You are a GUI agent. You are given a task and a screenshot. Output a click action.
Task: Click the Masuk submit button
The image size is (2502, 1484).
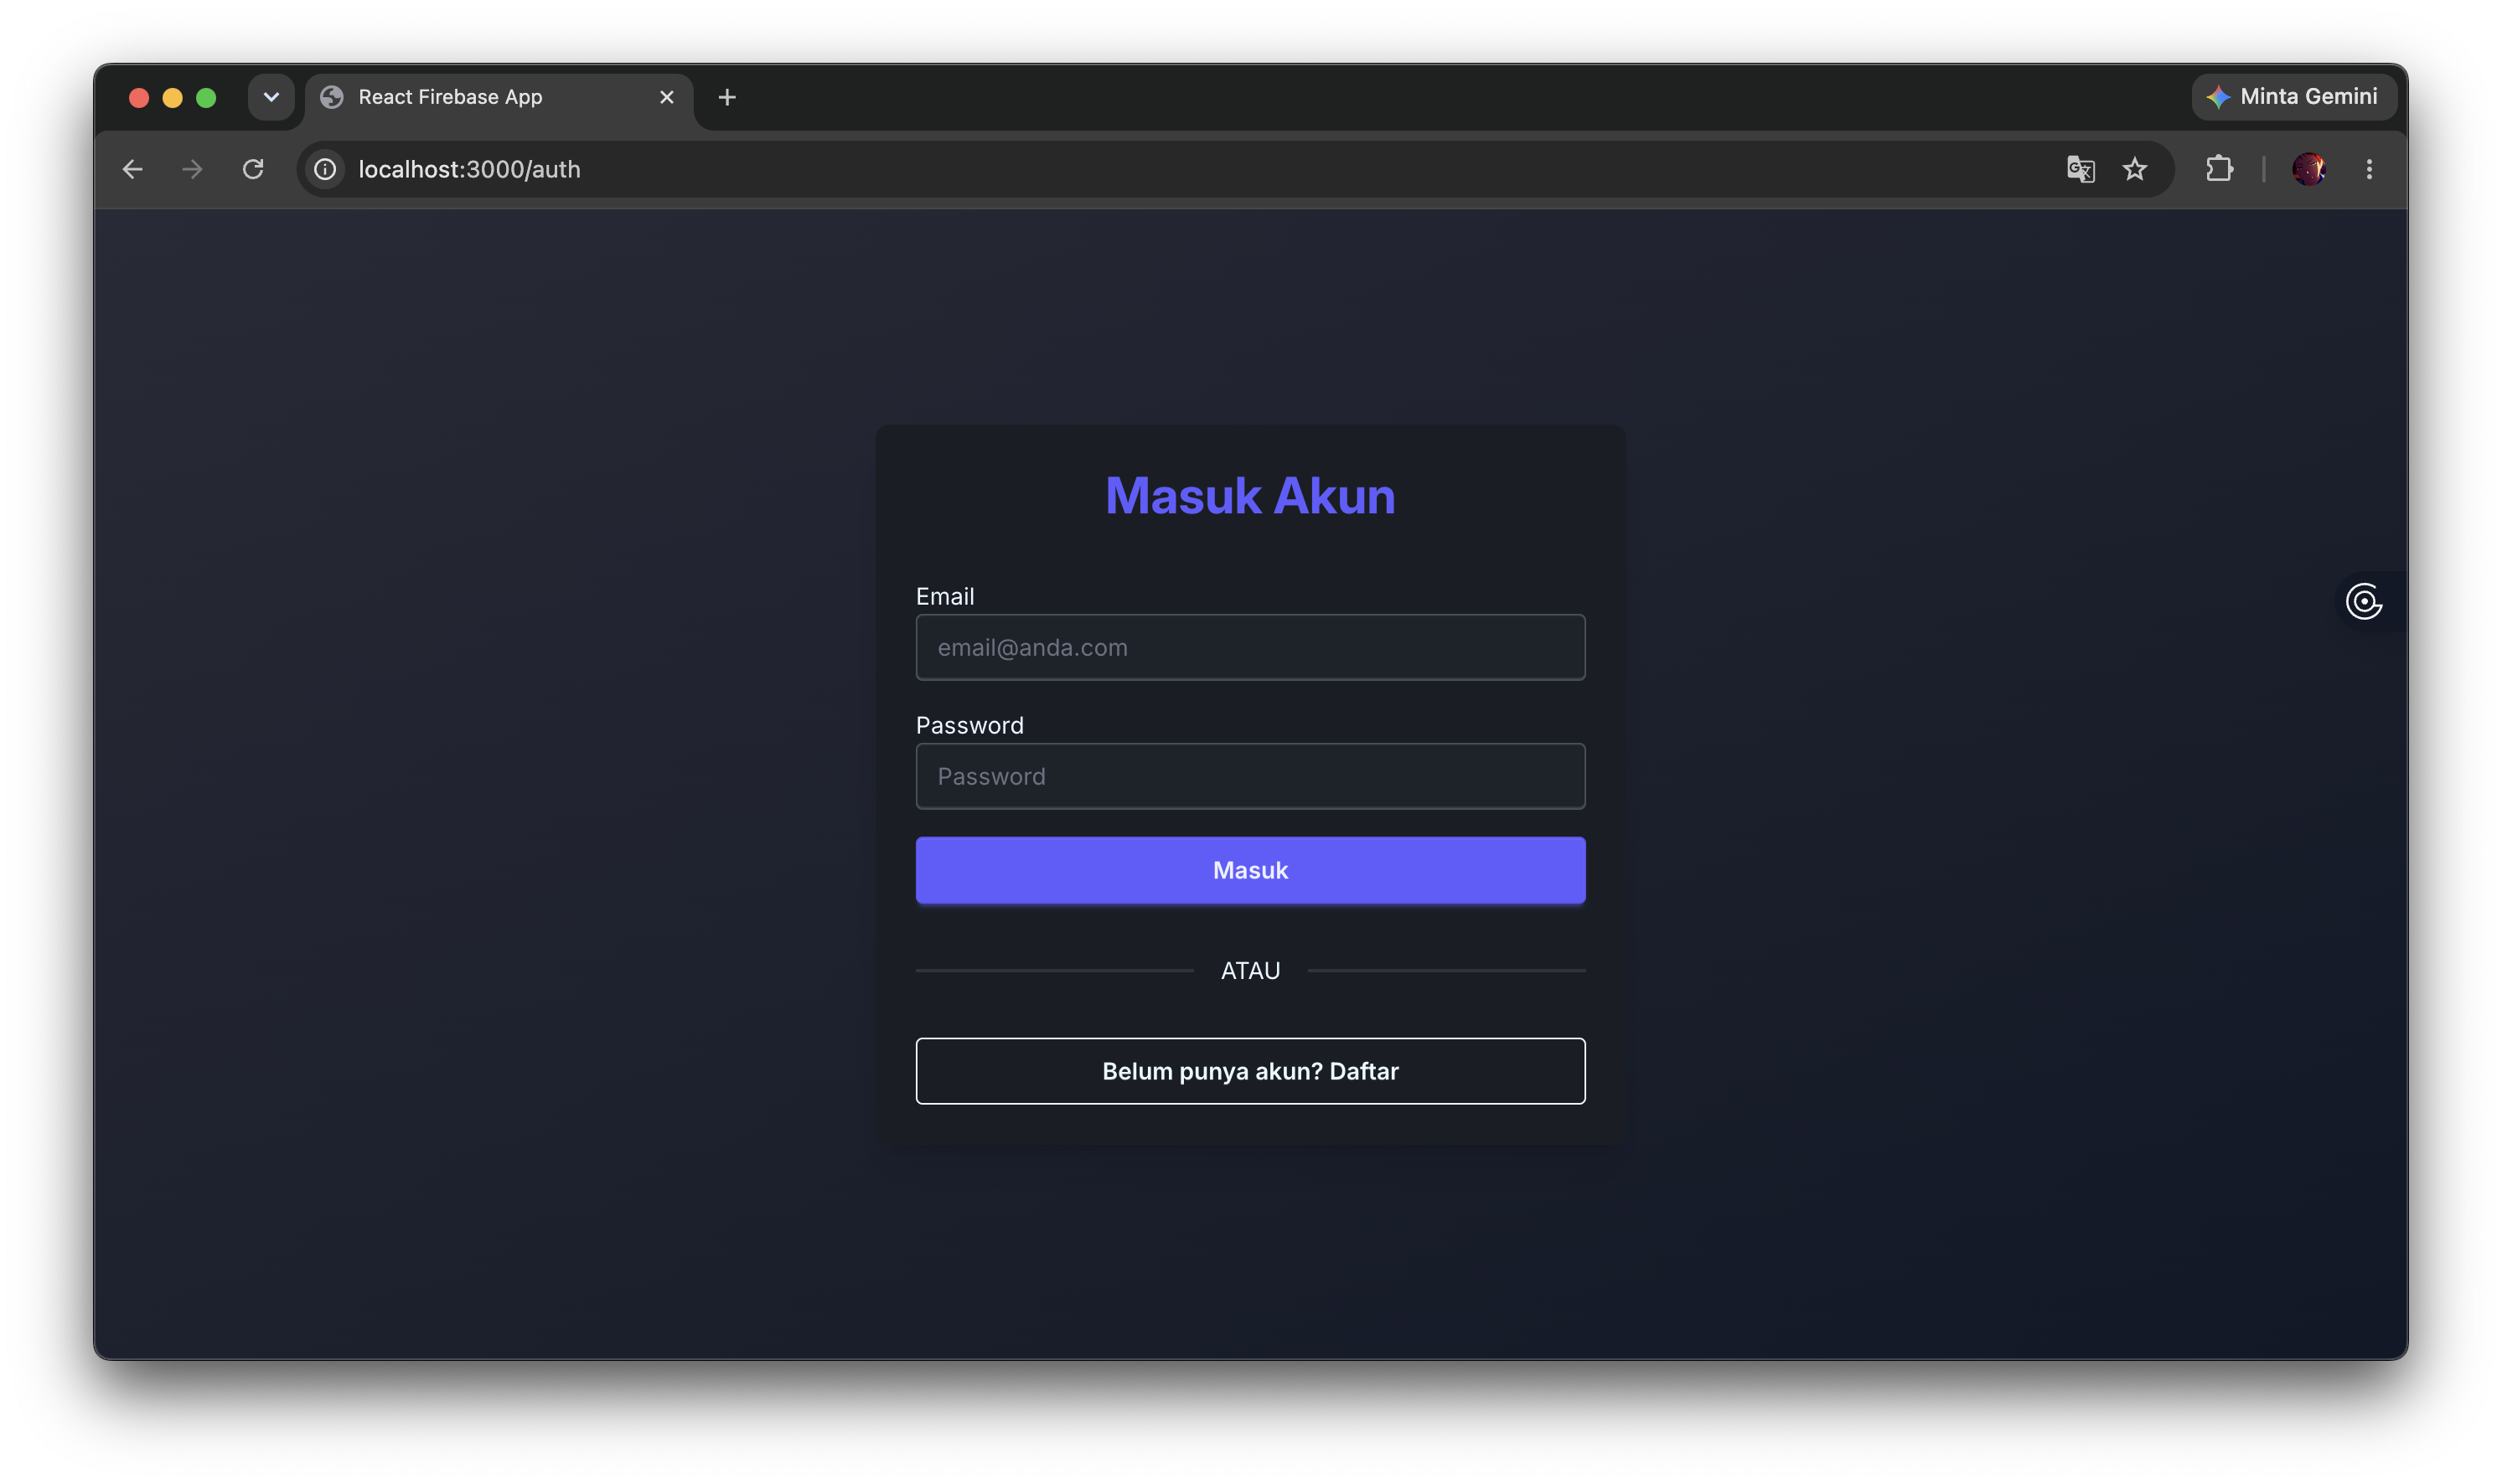click(x=1250, y=870)
